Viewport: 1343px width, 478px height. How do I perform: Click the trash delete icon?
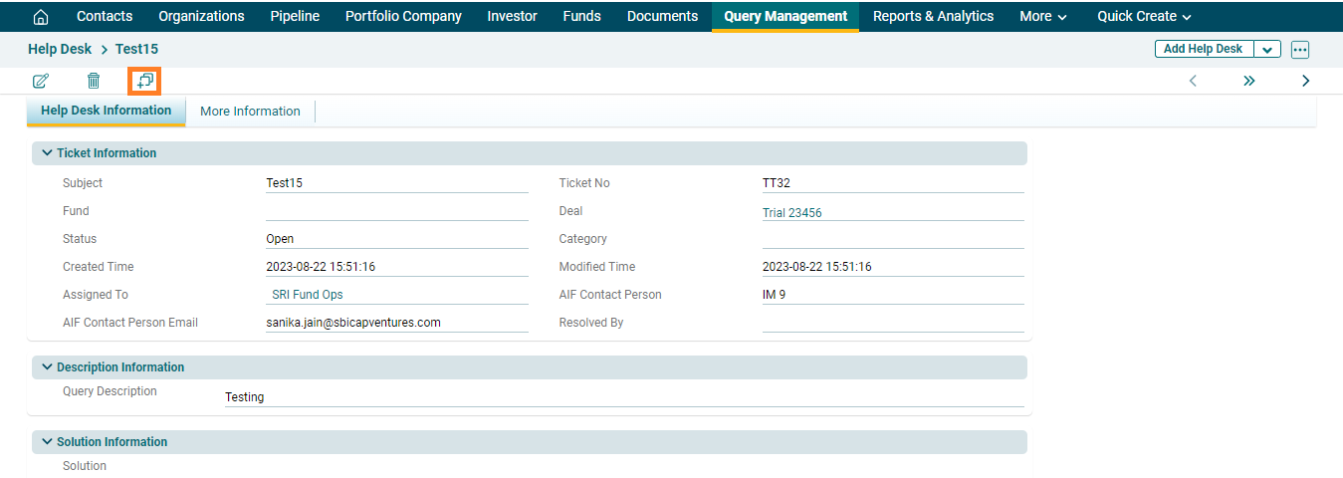[x=94, y=81]
